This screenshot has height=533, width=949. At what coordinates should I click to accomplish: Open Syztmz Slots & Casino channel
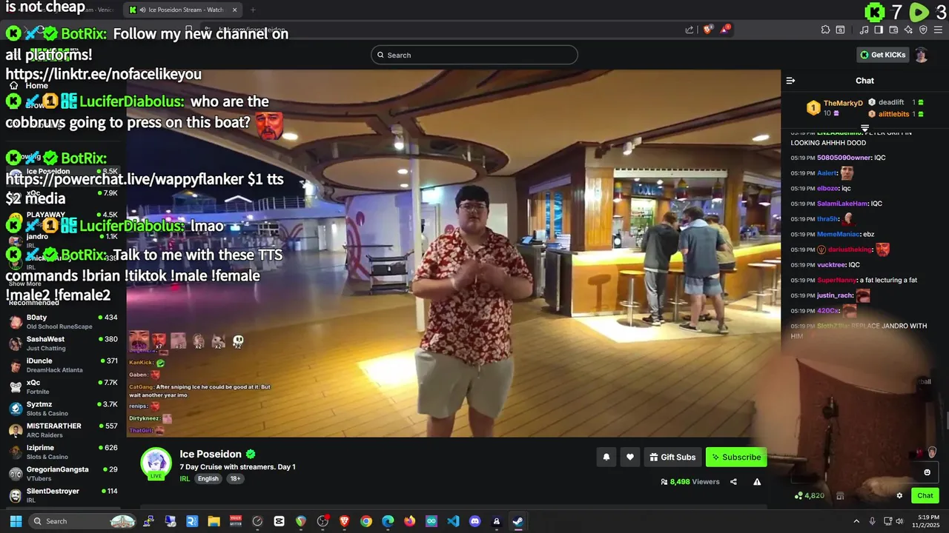pyautogui.click(x=63, y=409)
